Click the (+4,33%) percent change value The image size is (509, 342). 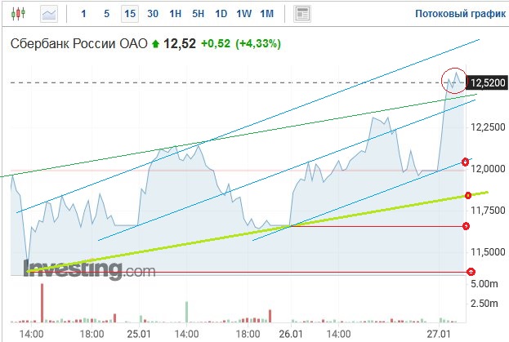click(x=258, y=43)
